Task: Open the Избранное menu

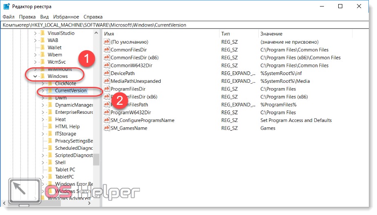Action: point(66,17)
